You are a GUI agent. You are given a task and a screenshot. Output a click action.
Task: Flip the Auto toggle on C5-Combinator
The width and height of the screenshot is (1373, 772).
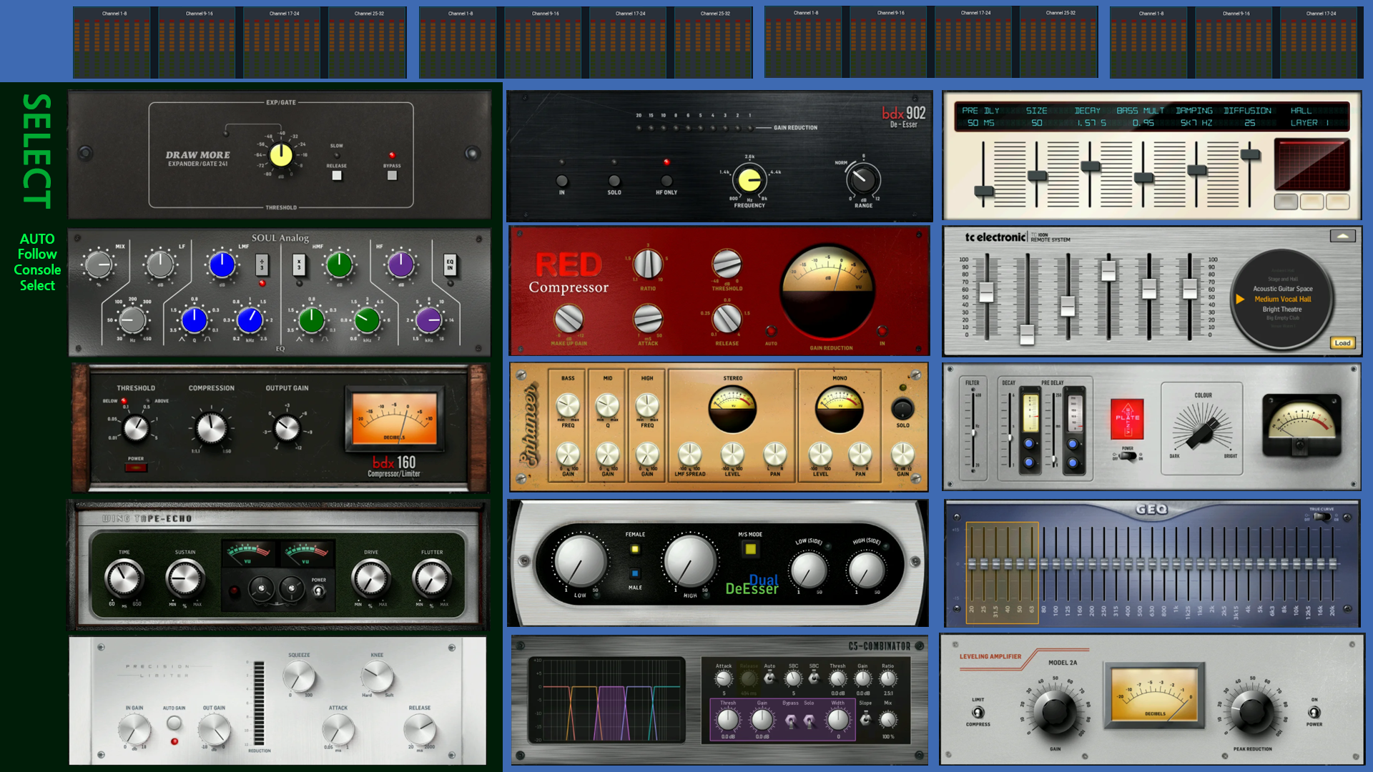(x=769, y=678)
